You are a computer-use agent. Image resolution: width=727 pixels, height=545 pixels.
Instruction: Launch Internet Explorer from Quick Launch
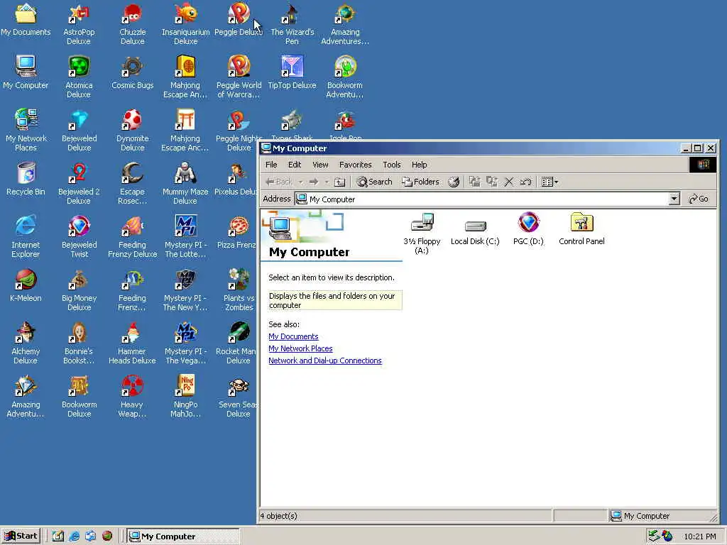74,536
